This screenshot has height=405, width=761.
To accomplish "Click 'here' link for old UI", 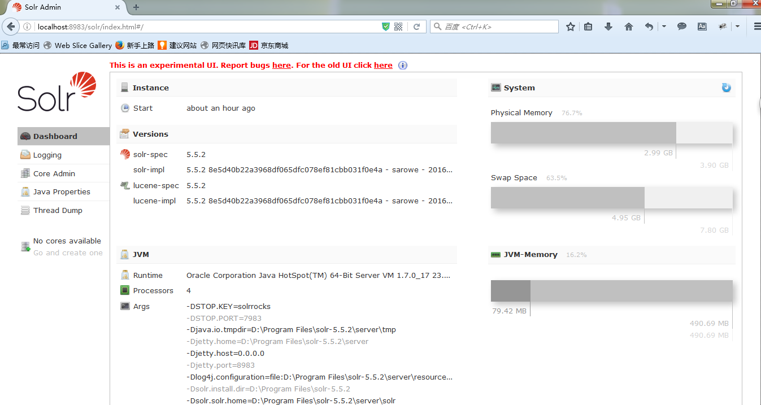I will click(x=383, y=65).
